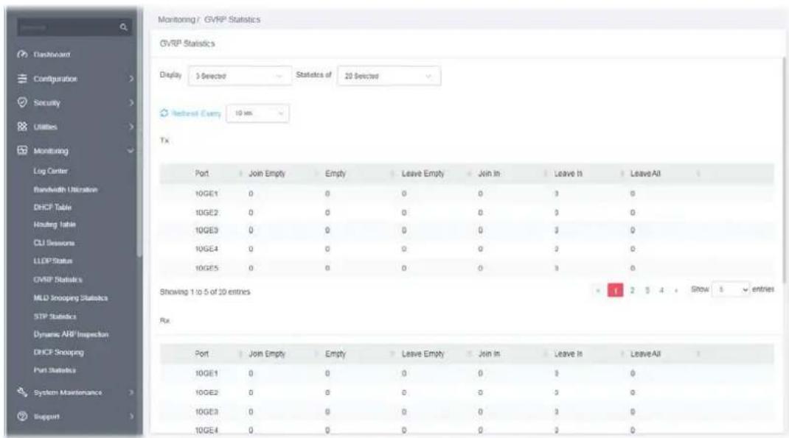Expand the Utilities menu chevron

point(131,127)
